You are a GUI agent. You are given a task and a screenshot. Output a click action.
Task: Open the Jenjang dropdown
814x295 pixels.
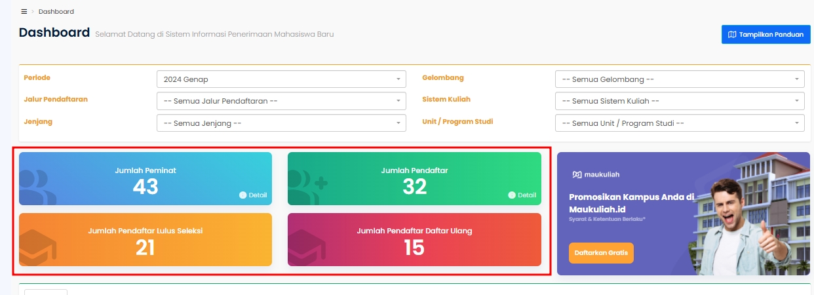pyautogui.click(x=281, y=123)
